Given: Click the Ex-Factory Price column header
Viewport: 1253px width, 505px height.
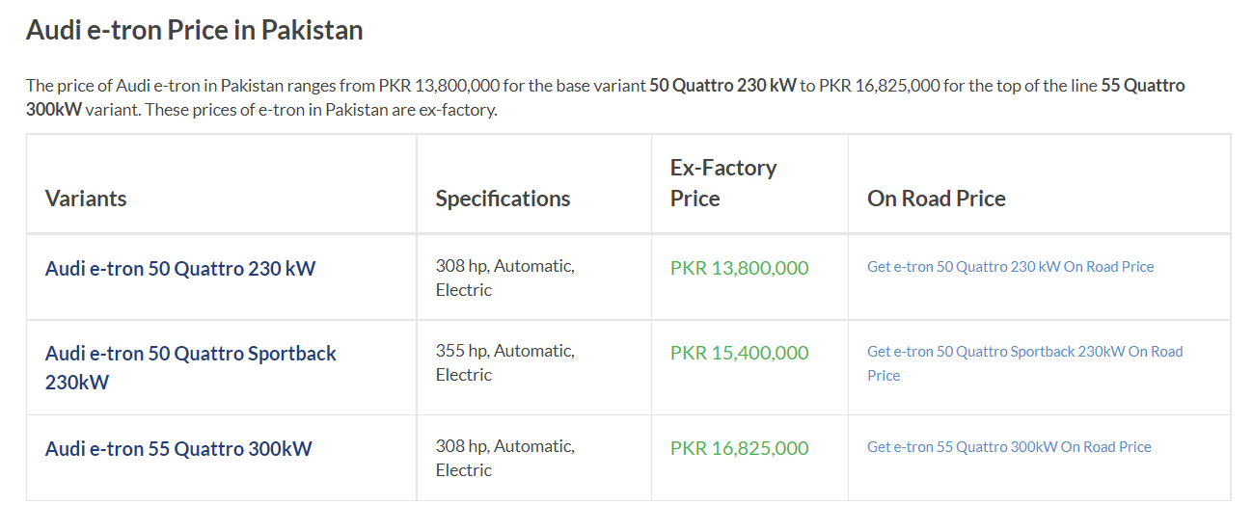Looking at the screenshot, I should tap(723, 183).
